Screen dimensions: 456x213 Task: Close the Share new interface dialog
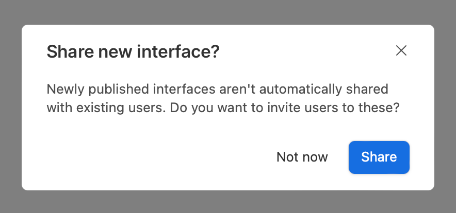point(401,51)
